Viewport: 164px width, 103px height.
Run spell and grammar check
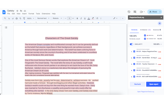coord(20,18)
